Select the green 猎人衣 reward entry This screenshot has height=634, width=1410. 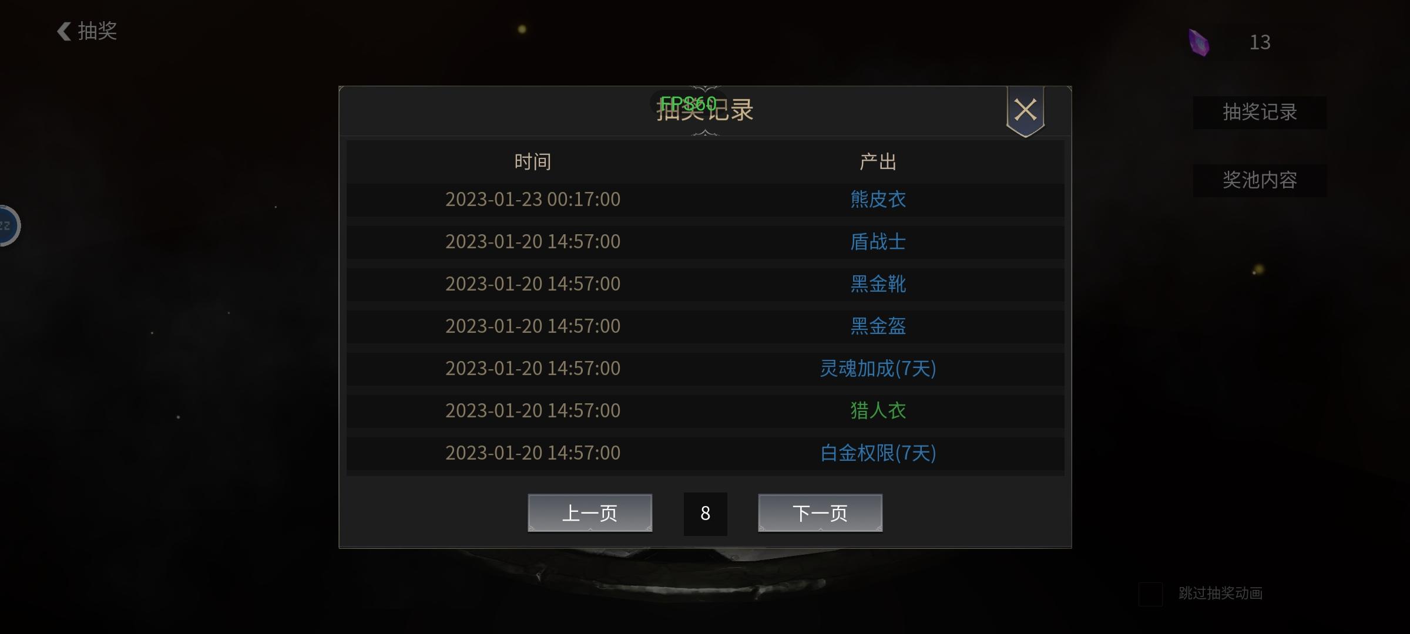[878, 411]
